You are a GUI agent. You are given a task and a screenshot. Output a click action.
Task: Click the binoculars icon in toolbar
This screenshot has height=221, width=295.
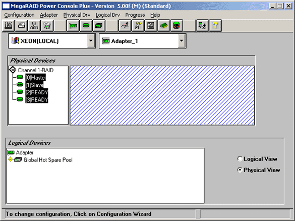[x=9, y=25]
